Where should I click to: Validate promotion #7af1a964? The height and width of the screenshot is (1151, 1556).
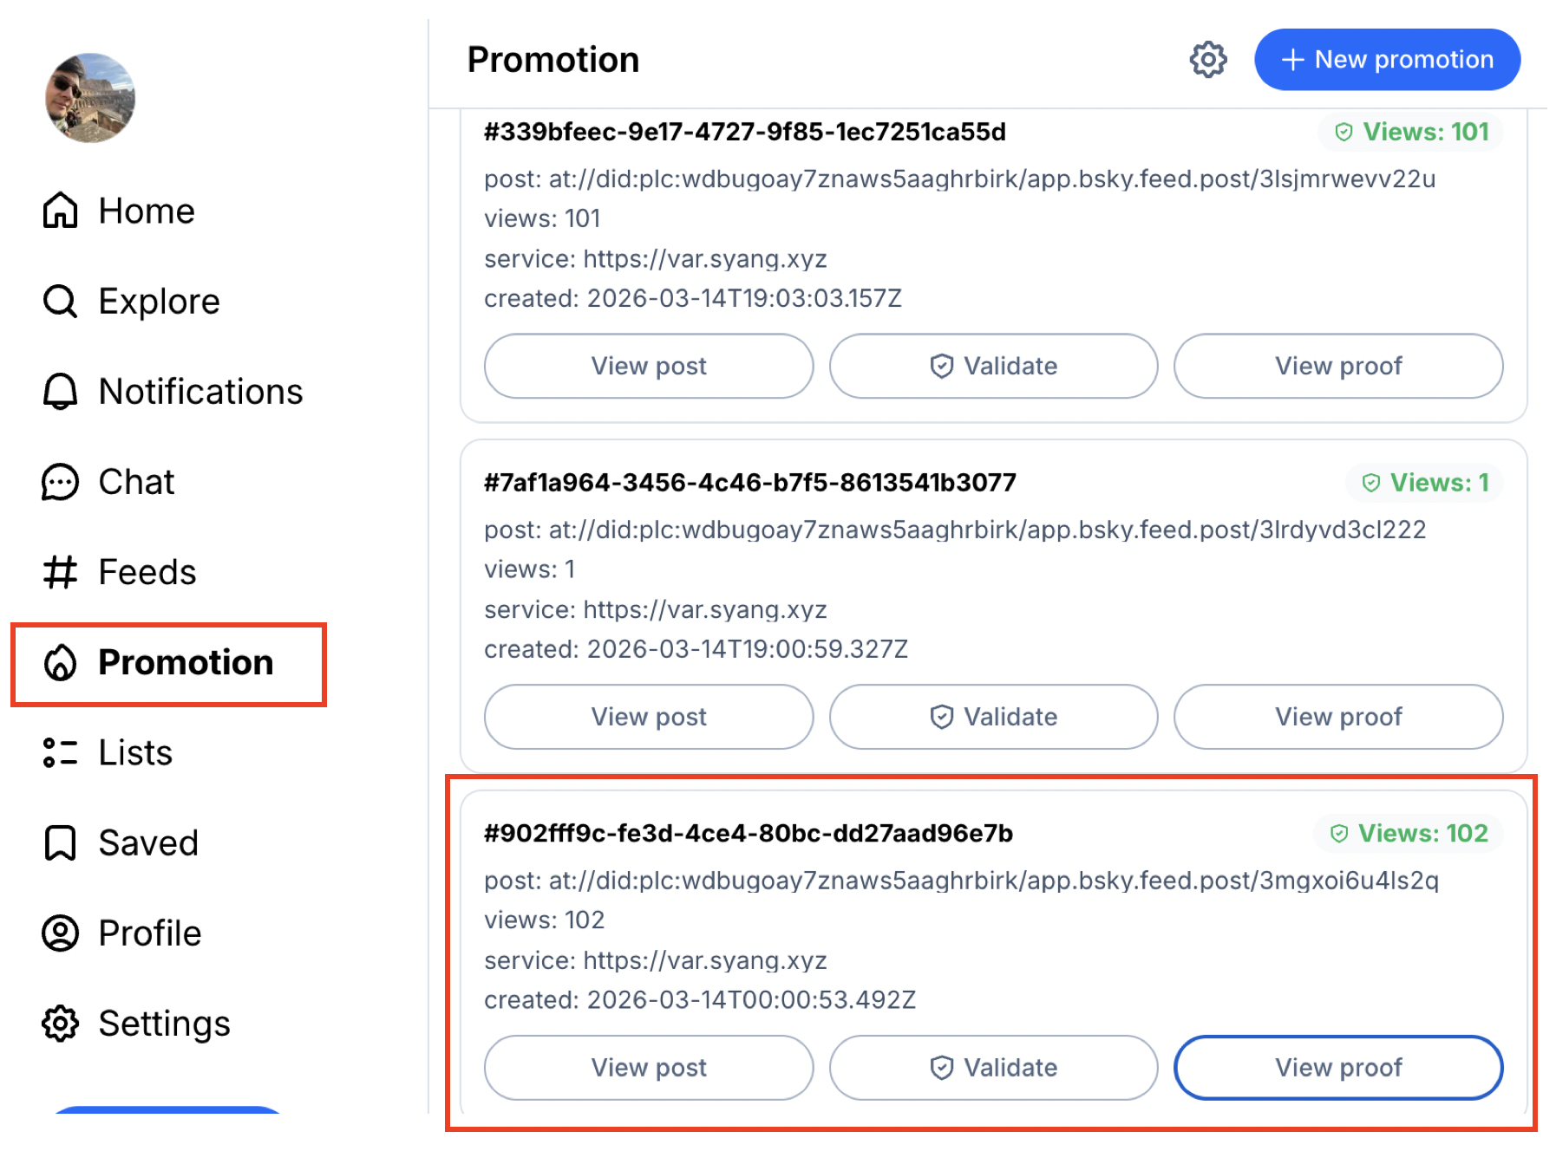point(993,717)
